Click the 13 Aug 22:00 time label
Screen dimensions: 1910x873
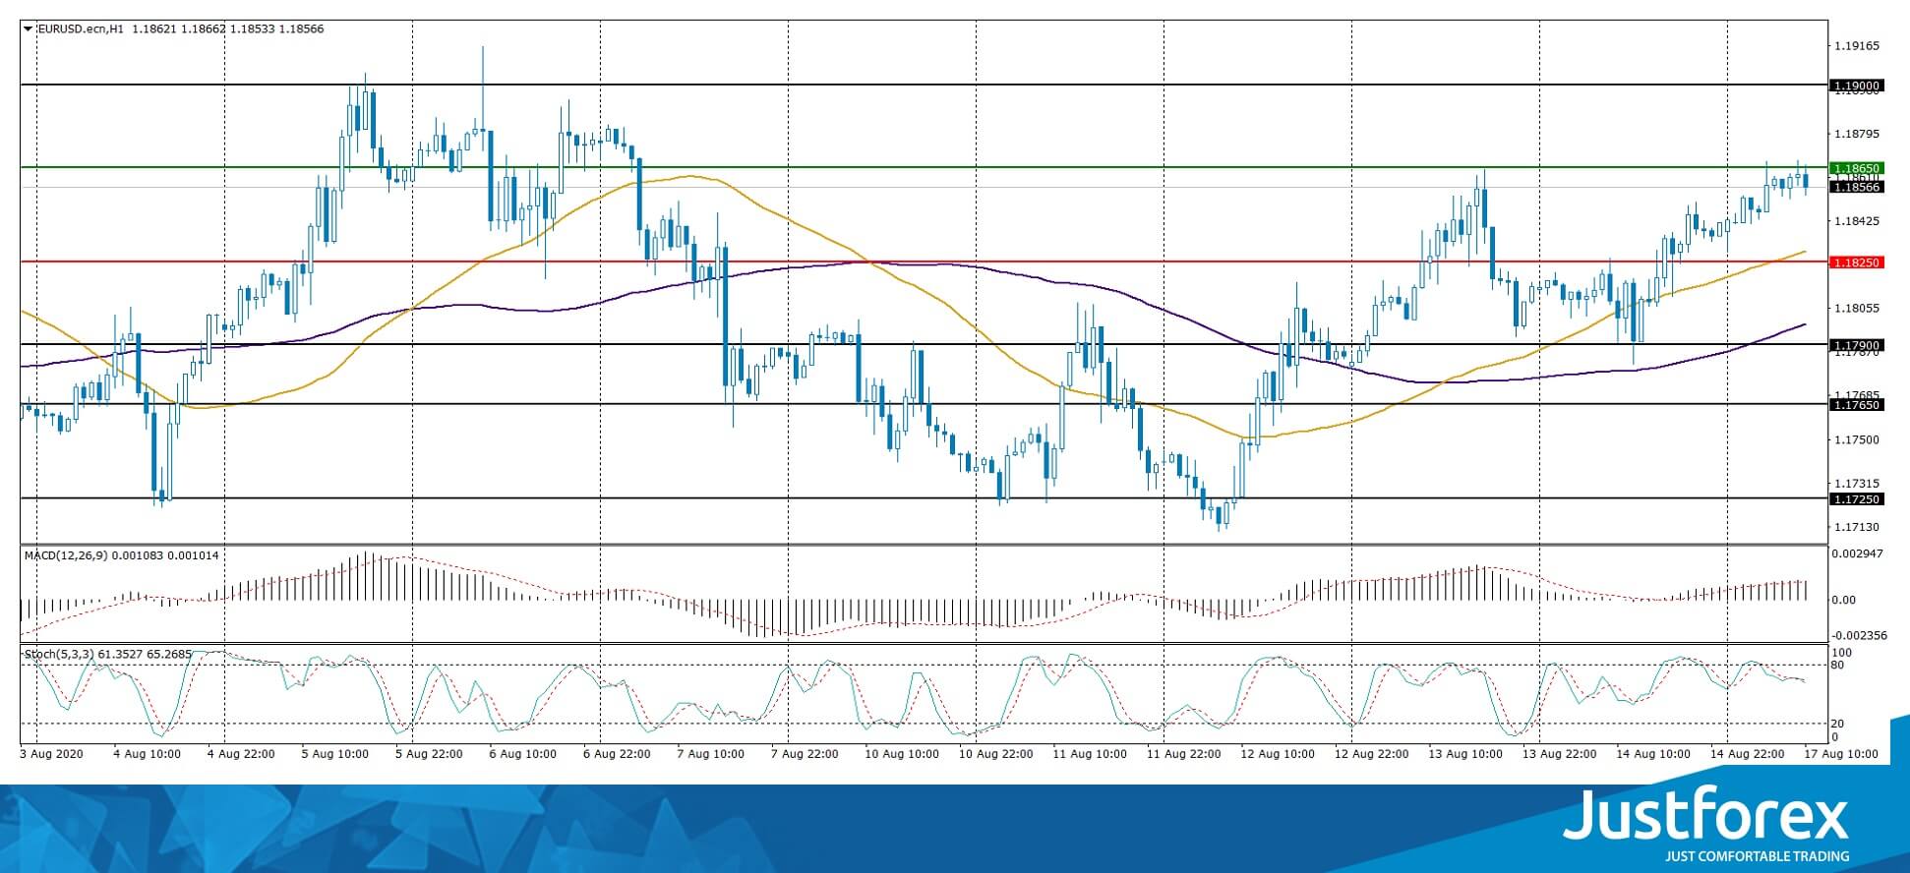click(x=1559, y=754)
